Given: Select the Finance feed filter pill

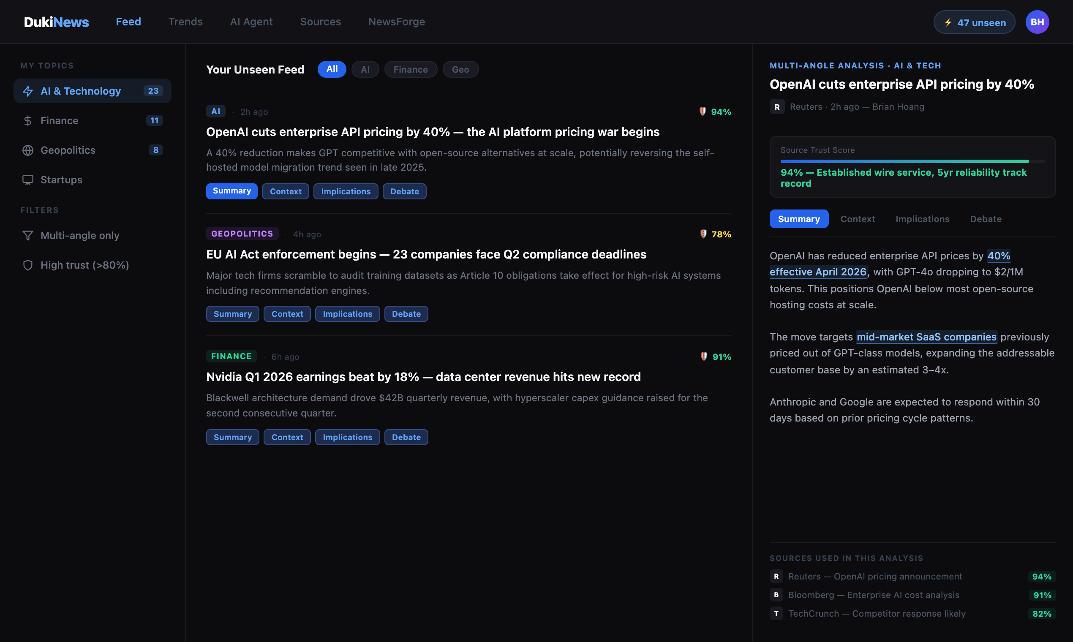Looking at the screenshot, I should pyautogui.click(x=410, y=69).
